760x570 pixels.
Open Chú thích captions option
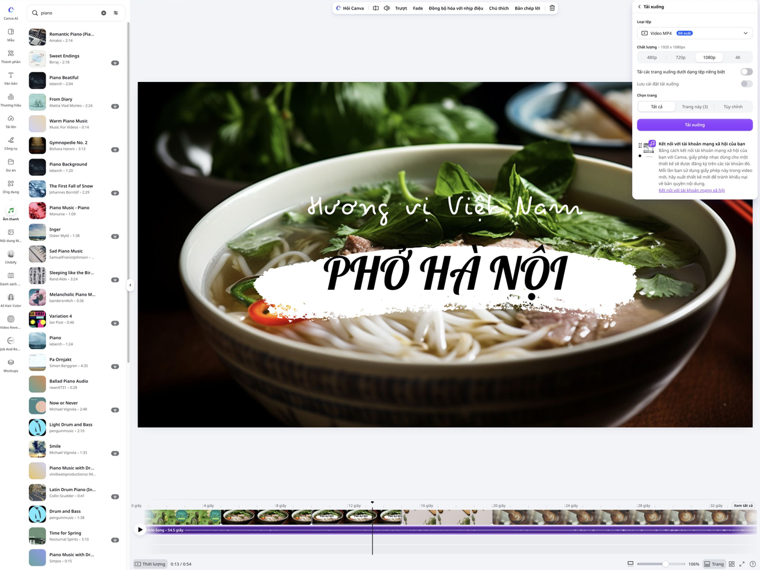point(499,8)
